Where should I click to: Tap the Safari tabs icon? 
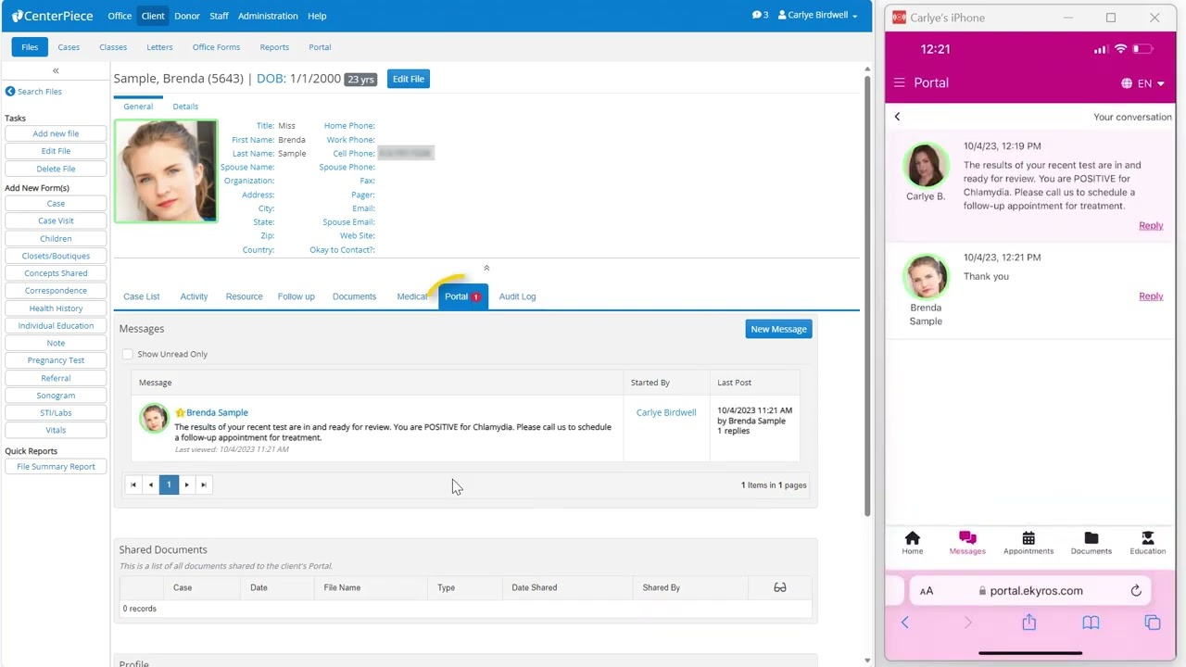[1153, 623]
